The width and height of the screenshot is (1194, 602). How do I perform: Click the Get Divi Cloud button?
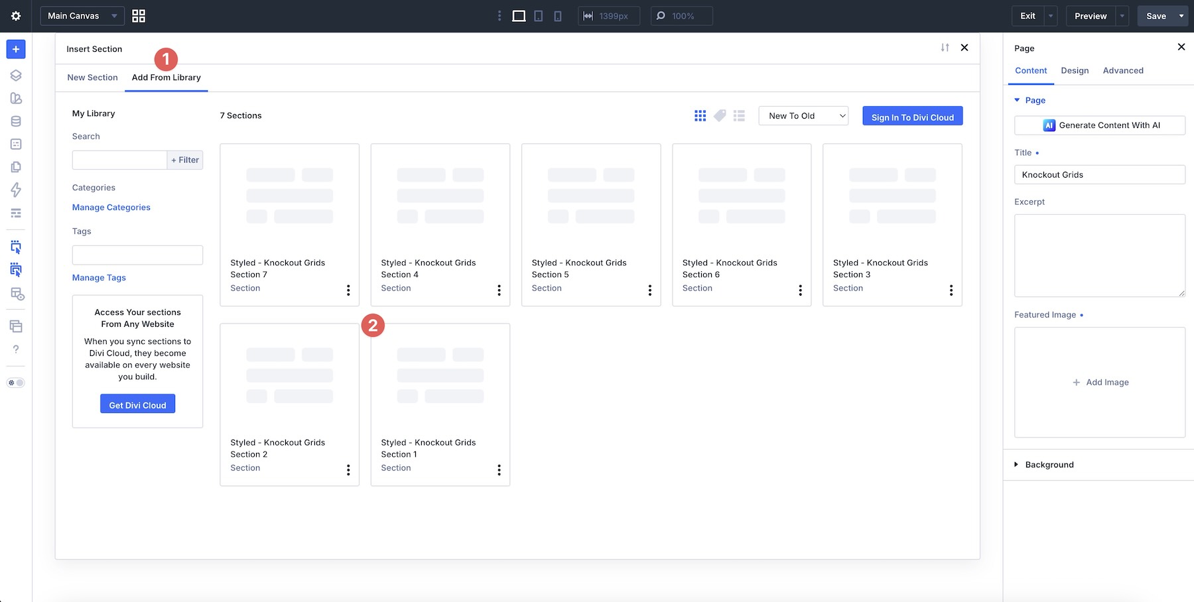point(137,404)
